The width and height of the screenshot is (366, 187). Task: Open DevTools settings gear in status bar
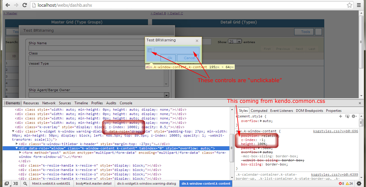pyautogui.click(x=359, y=184)
